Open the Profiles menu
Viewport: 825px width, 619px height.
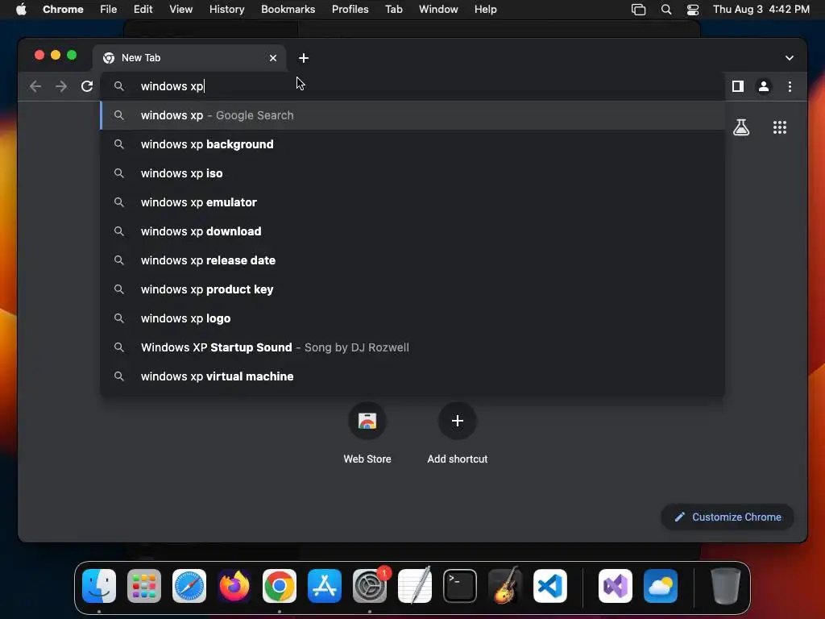click(350, 10)
